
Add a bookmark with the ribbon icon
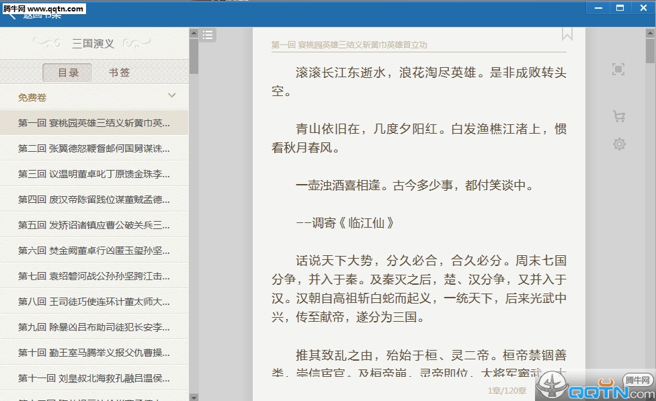(567, 34)
